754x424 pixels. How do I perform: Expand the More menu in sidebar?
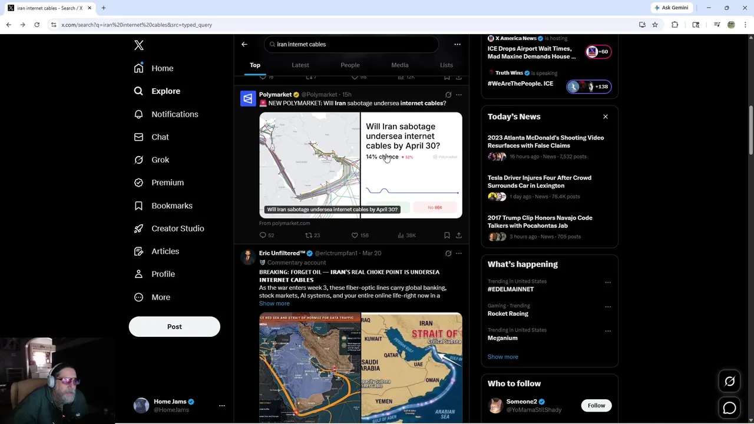[x=152, y=297]
